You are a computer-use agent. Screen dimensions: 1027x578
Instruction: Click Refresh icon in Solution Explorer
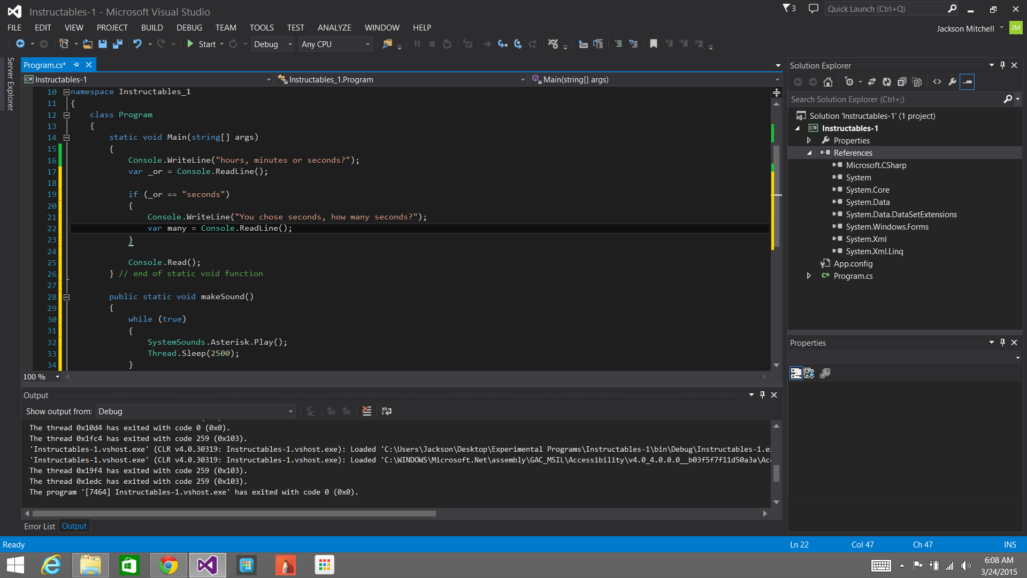(887, 82)
